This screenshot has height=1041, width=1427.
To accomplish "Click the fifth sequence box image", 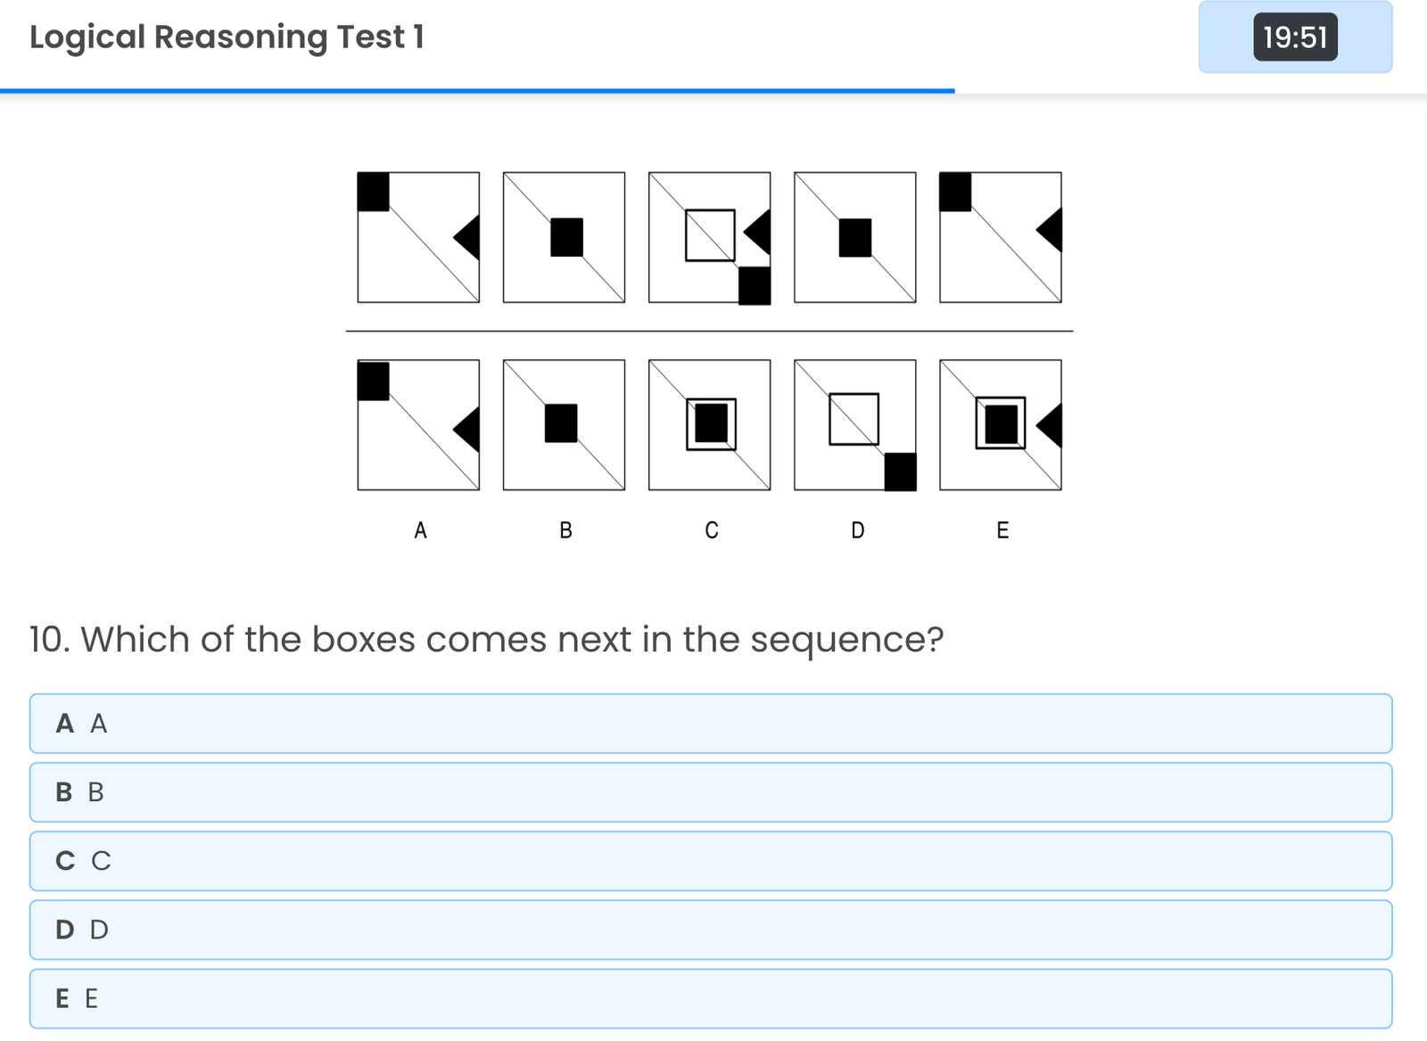I will pyautogui.click(x=1000, y=237).
